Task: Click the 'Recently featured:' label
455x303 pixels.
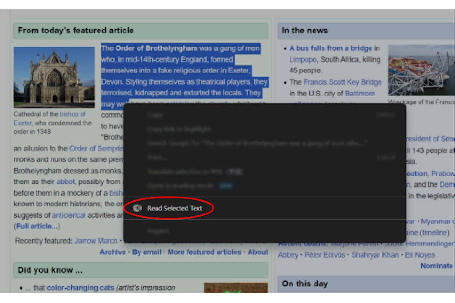Action: tap(44, 241)
